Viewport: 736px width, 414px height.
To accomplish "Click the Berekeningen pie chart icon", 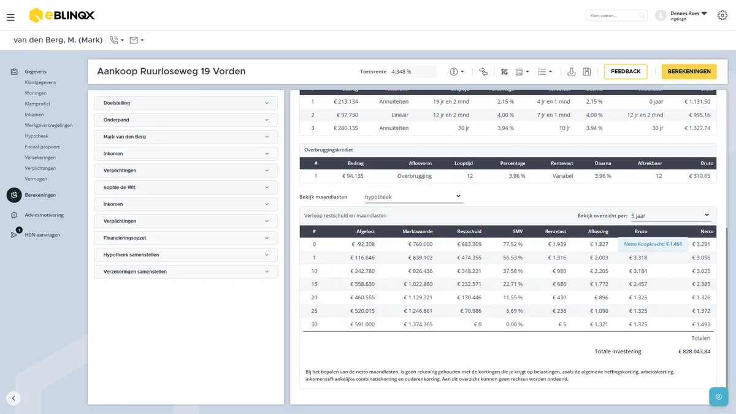I will coord(14,195).
